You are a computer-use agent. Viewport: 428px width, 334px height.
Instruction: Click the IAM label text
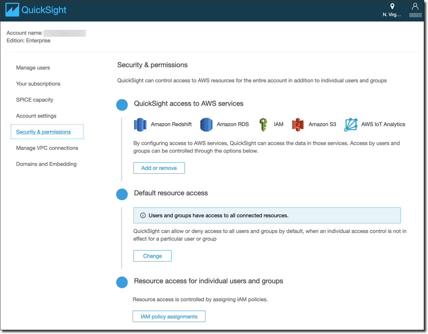[279, 124]
